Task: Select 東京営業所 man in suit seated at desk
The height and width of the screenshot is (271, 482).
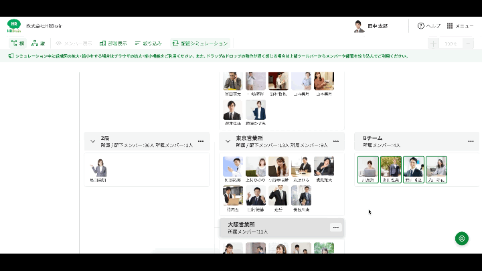Action: pyautogui.click(x=301, y=167)
